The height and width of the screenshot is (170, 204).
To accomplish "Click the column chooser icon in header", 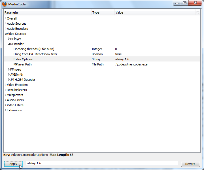I will point(198,12).
